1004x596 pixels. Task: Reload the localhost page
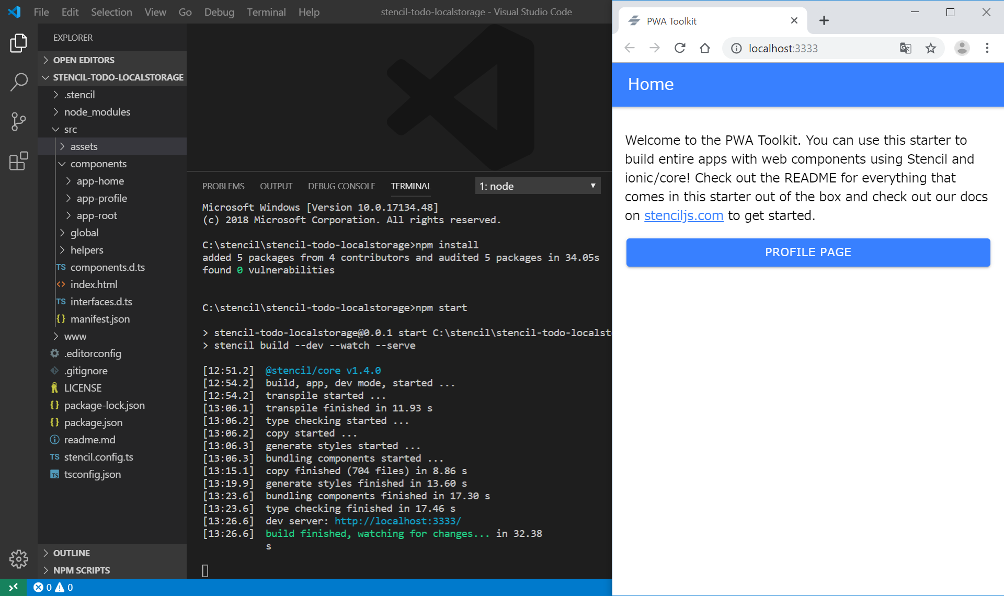click(x=680, y=48)
